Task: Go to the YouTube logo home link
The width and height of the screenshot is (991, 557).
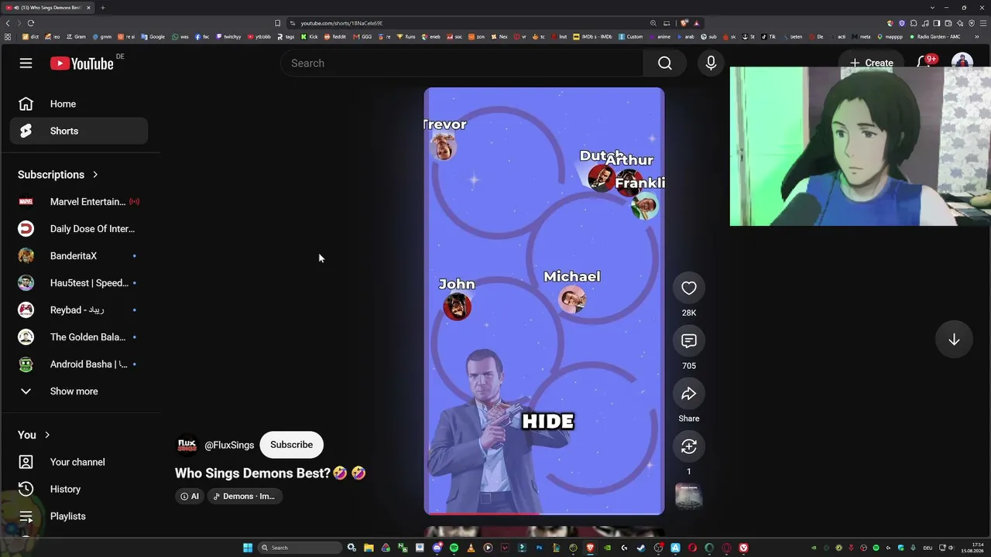Action: point(82,63)
